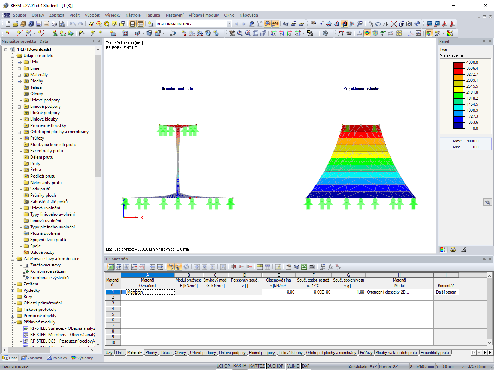Open the Soubor menu
This screenshot has height=370, width=494.
pyautogui.click(x=20, y=15)
